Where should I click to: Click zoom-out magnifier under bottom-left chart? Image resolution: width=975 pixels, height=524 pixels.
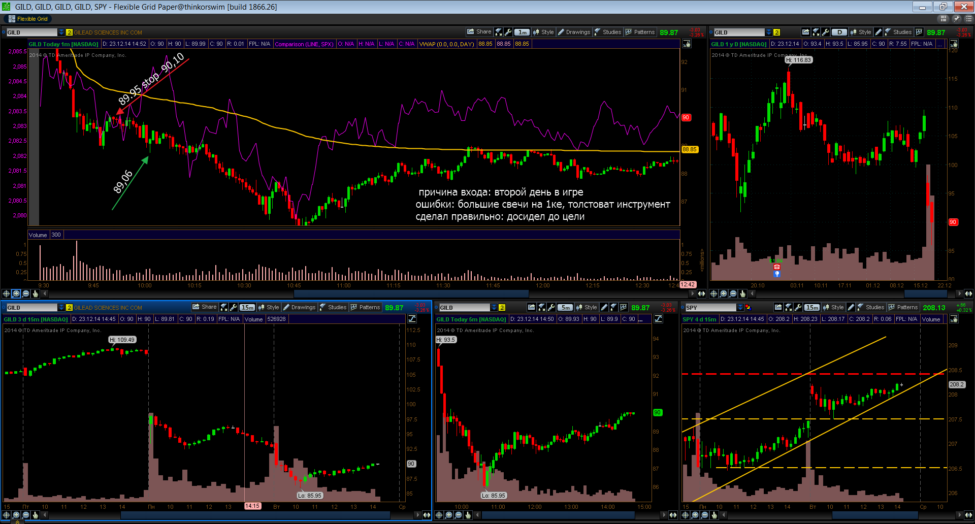pos(25,515)
